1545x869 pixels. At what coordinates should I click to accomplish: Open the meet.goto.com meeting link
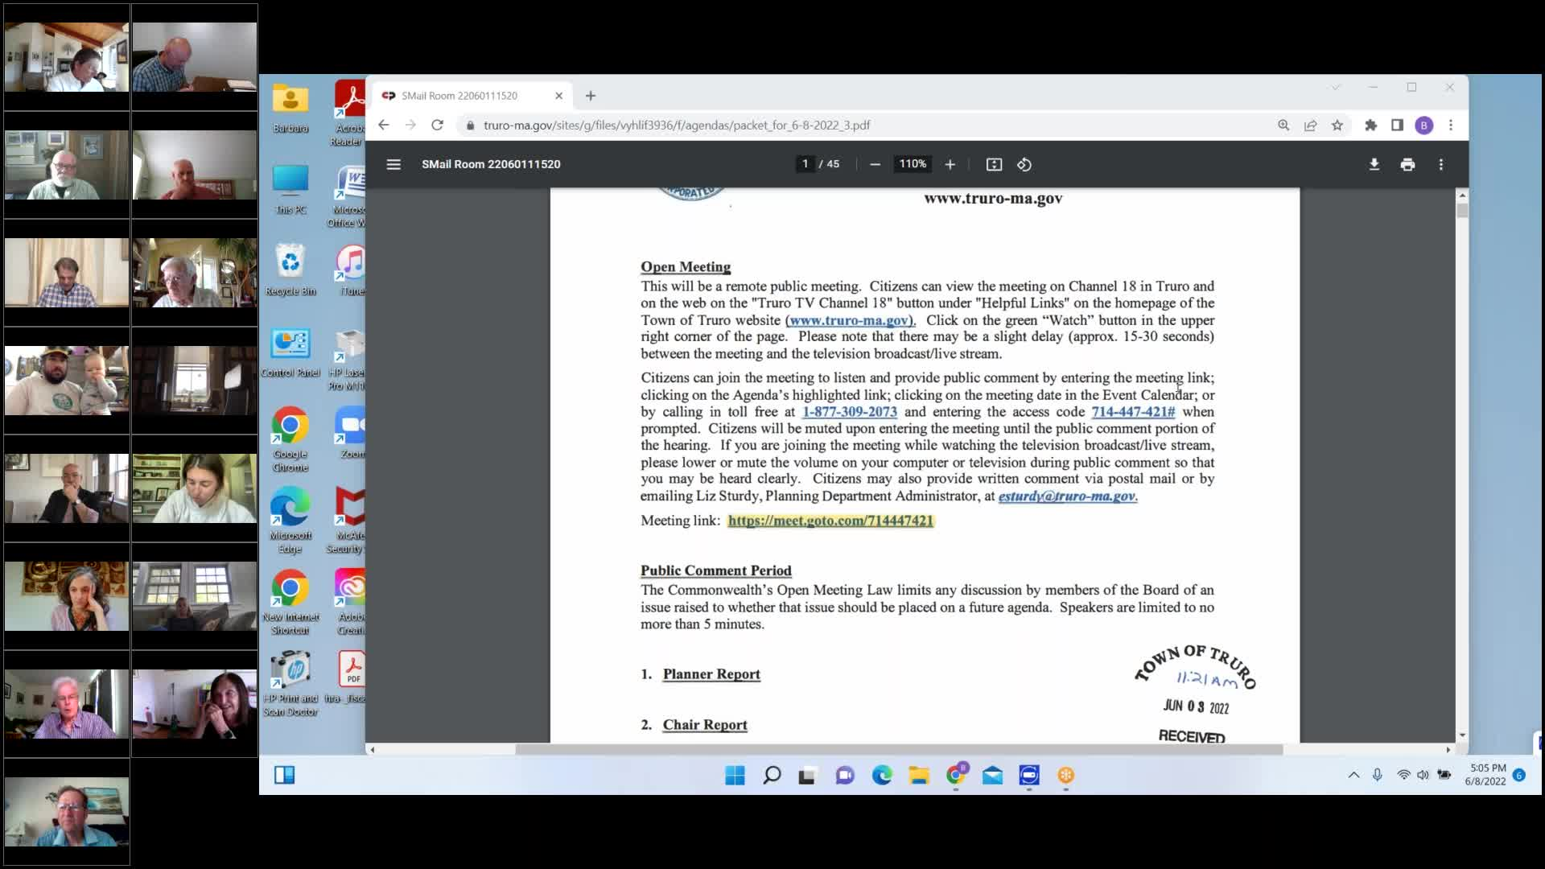pyautogui.click(x=830, y=521)
